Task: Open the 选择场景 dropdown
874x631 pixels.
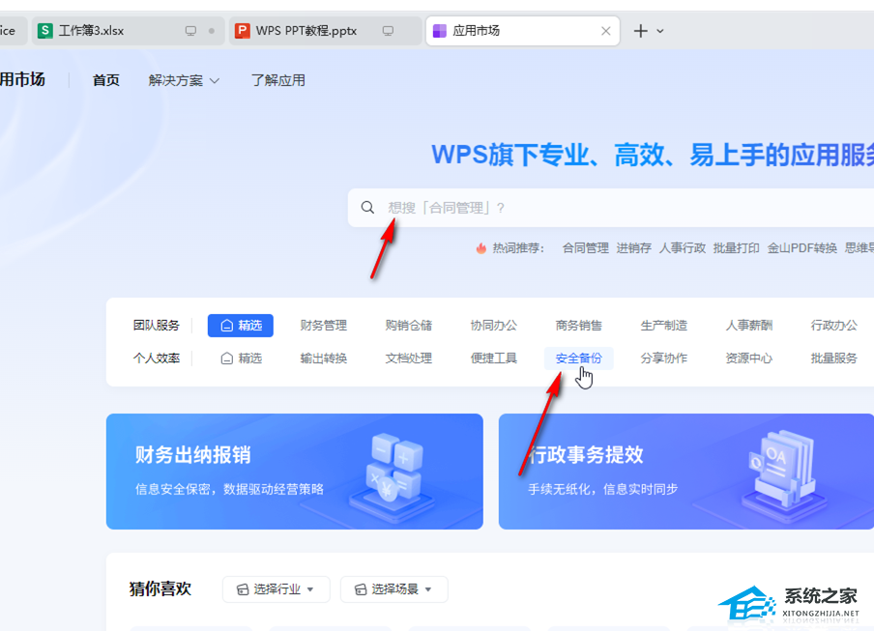Action: 394,589
